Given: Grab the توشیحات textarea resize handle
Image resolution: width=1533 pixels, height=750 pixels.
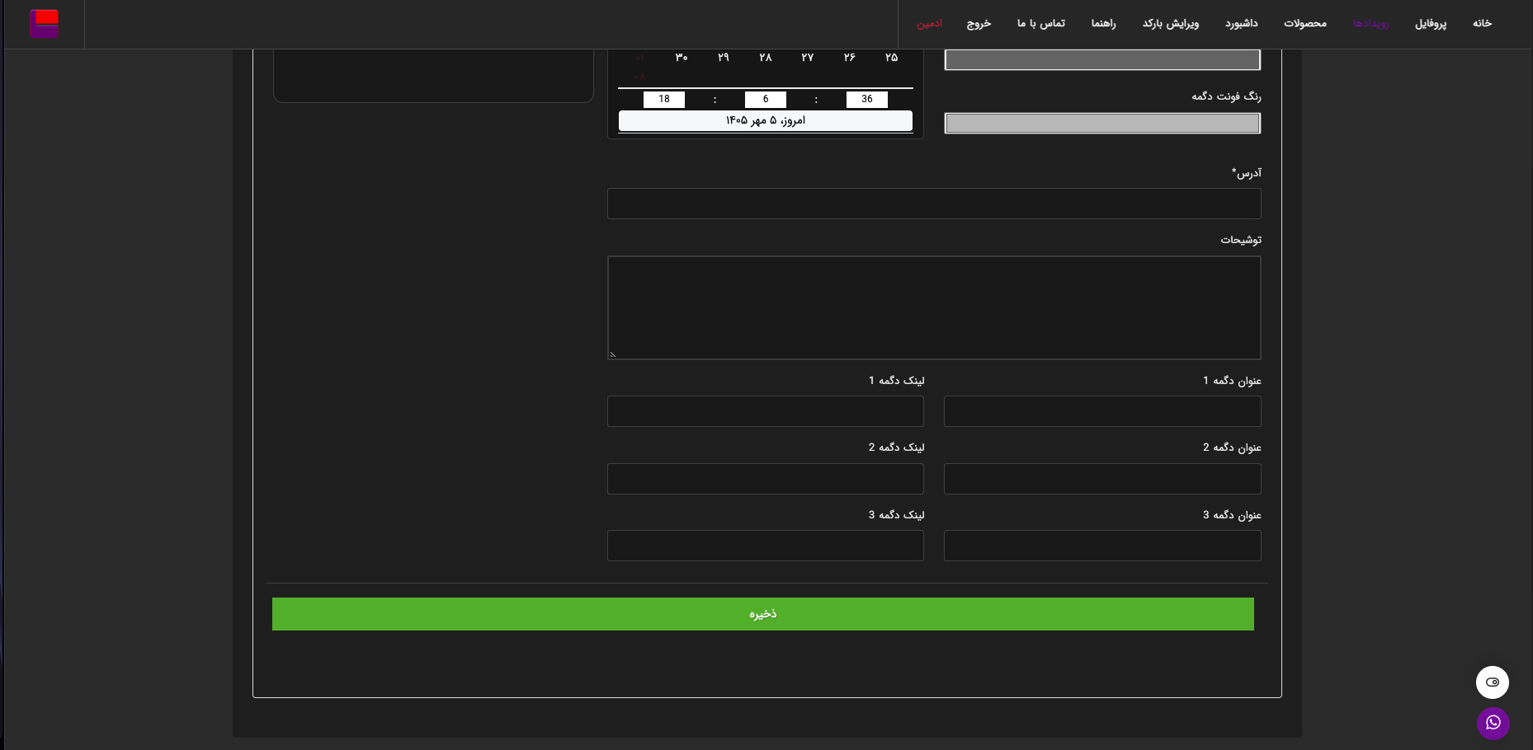Looking at the screenshot, I should tap(613, 354).
